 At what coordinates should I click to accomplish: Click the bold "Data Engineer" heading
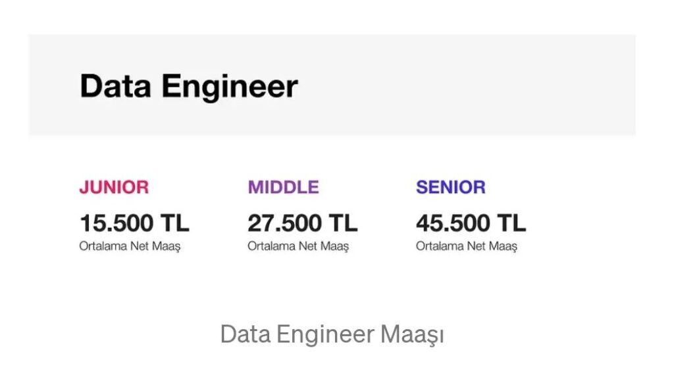188,87
